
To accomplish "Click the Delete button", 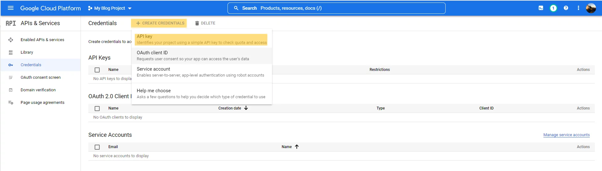I will [x=205, y=23].
